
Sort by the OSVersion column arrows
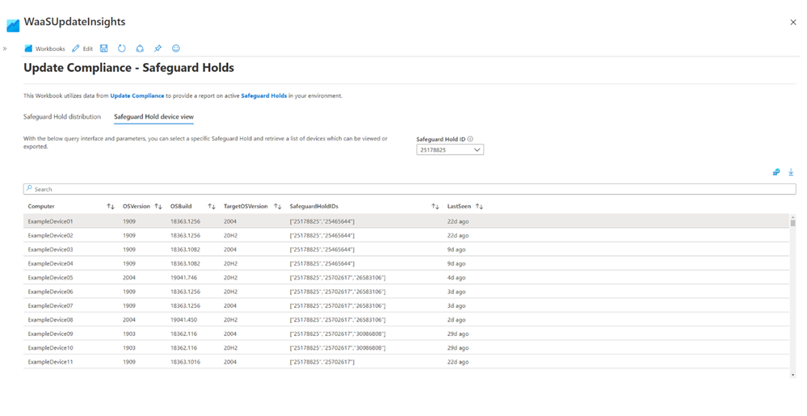[158, 207]
